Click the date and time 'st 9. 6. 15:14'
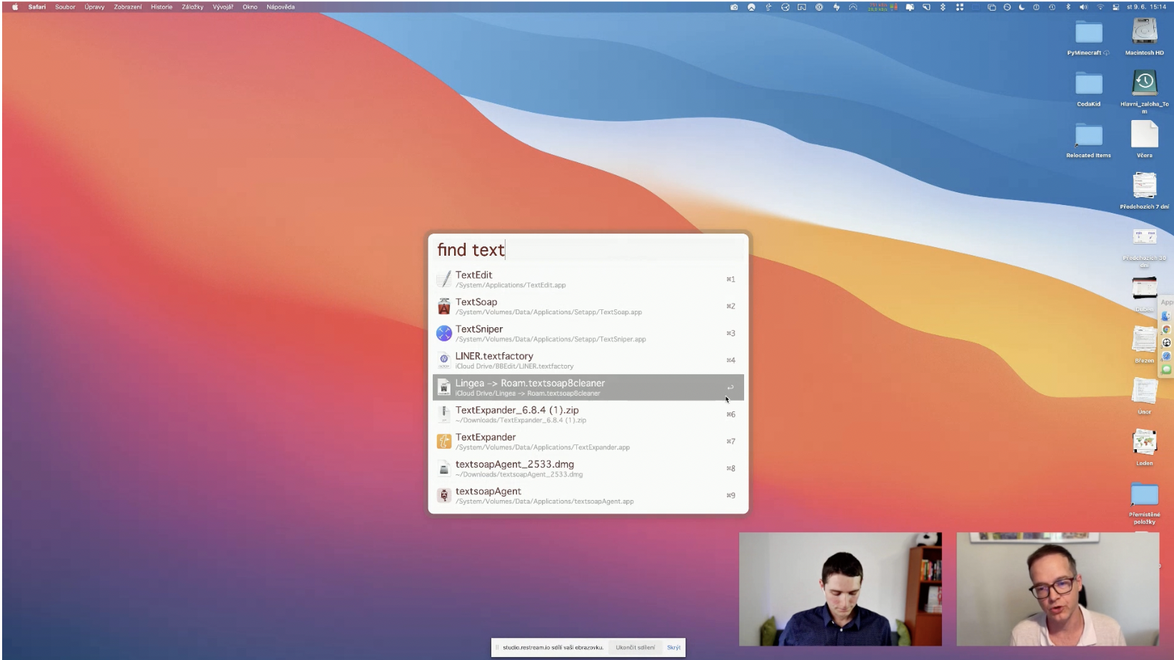 1146,7
